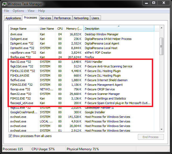
Task: Click F-Secure Scanner Manager description
Action: [102, 94]
